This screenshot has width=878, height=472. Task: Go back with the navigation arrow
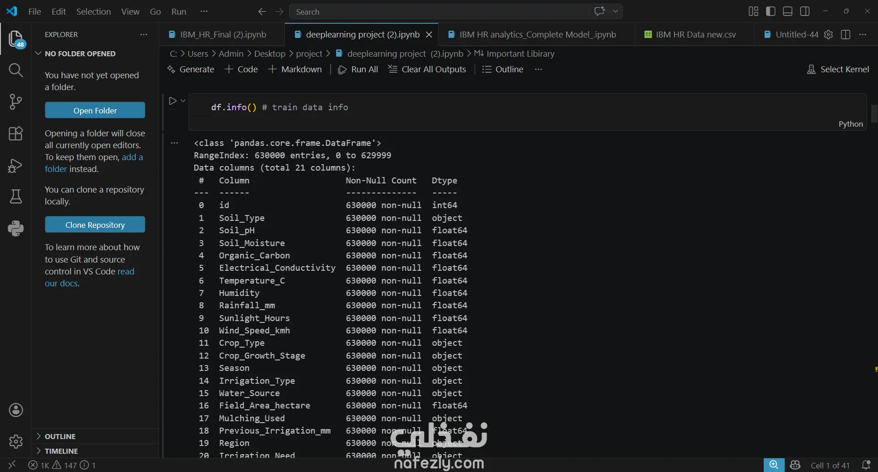click(262, 11)
